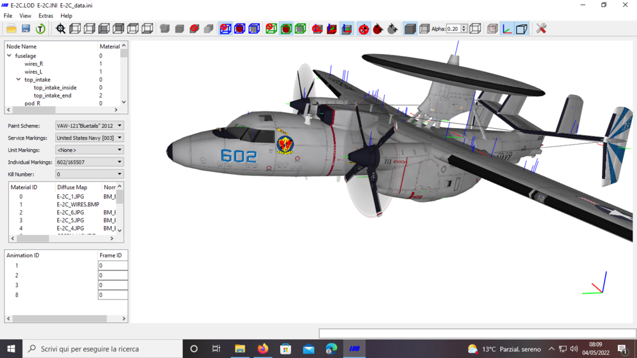Image resolution: width=637 pixels, height=358 pixels.
Task: Click the blue wireframe box with gray solid
Action: [x=254, y=29]
